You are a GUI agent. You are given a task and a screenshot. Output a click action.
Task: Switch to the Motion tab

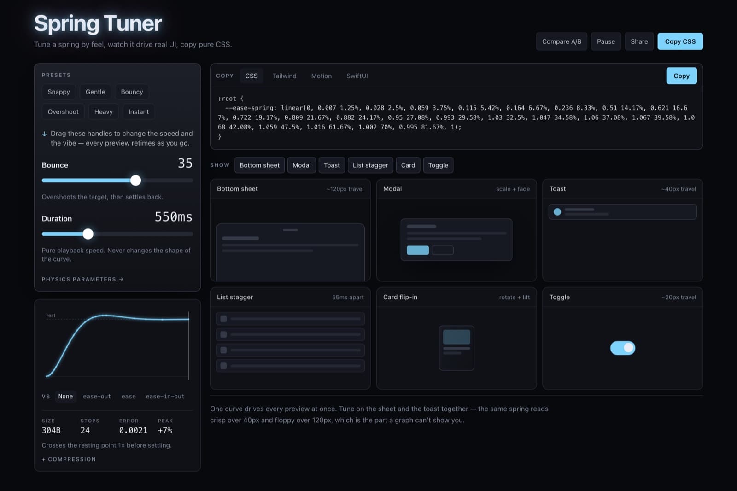coord(321,76)
